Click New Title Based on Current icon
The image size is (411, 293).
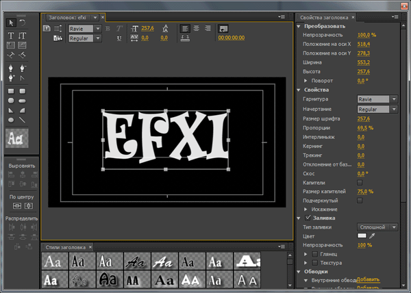pyautogui.click(x=47, y=28)
